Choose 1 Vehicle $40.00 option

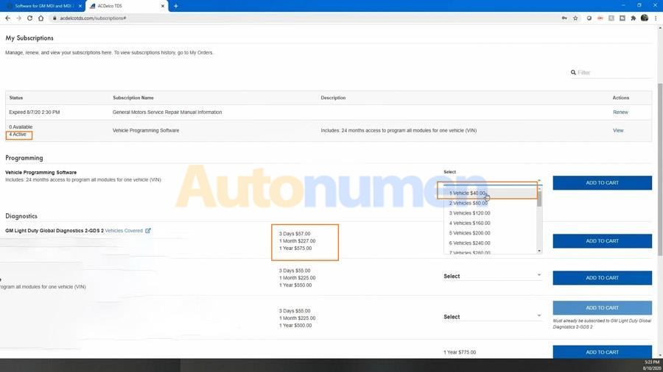491,193
